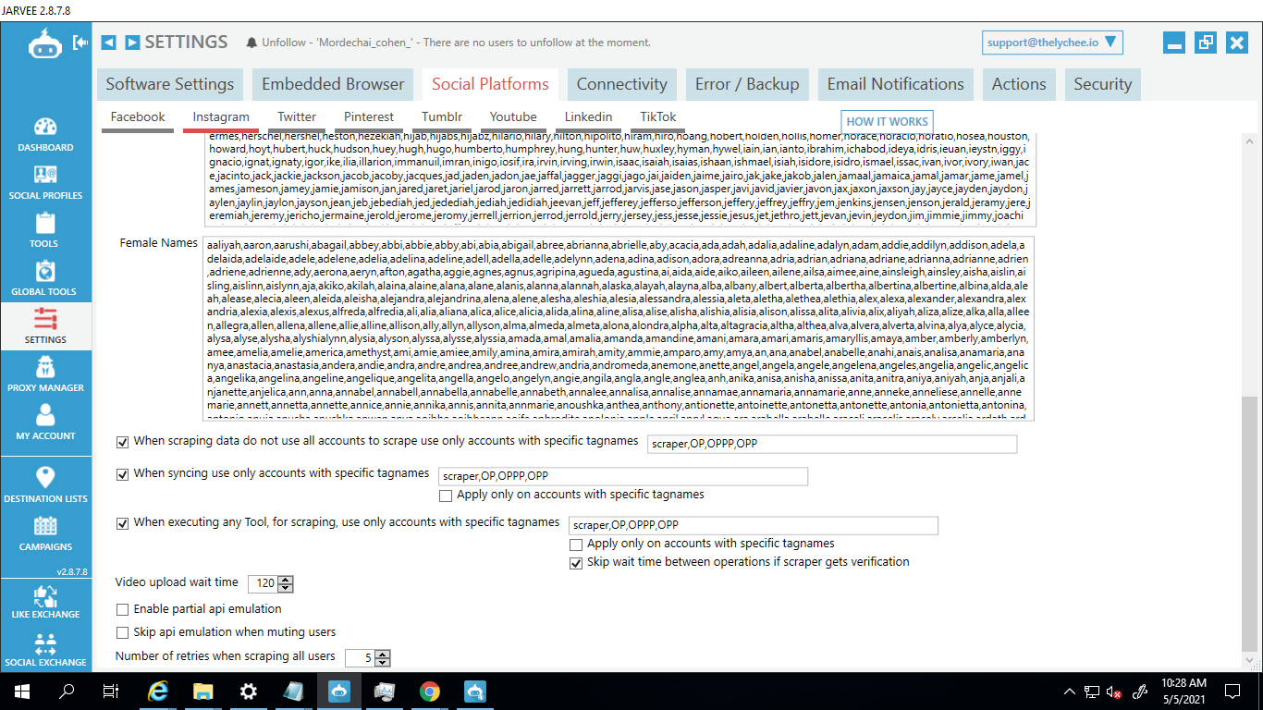Open Social Profiles in sidebar
1263x710 pixels.
click(x=45, y=183)
